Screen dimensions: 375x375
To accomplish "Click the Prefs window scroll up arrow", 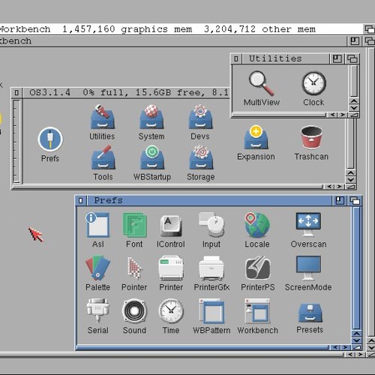I will [x=357, y=334].
